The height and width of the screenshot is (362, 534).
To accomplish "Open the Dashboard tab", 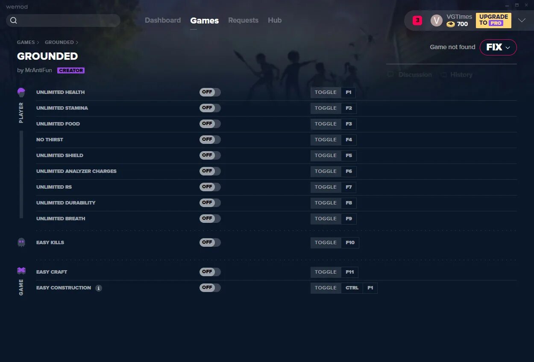I will pos(163,20).
